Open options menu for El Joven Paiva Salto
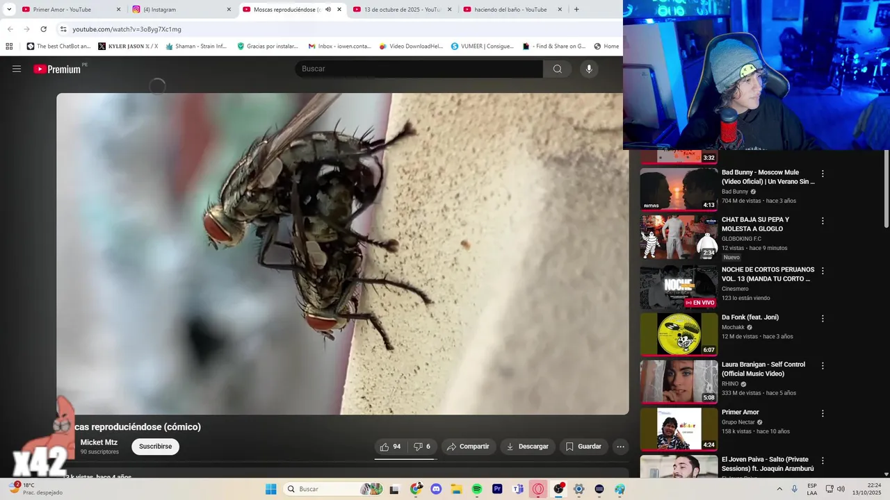 823,460
